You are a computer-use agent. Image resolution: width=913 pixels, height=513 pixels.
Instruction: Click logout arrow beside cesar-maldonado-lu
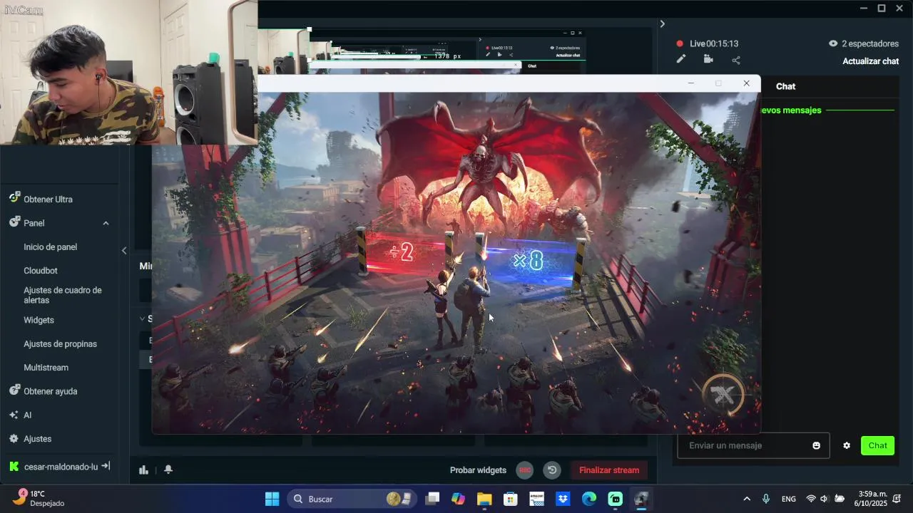(105, 466)
